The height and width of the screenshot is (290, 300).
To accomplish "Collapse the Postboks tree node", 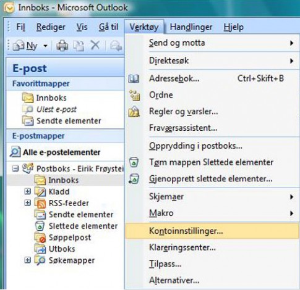I will coord(15,169).
